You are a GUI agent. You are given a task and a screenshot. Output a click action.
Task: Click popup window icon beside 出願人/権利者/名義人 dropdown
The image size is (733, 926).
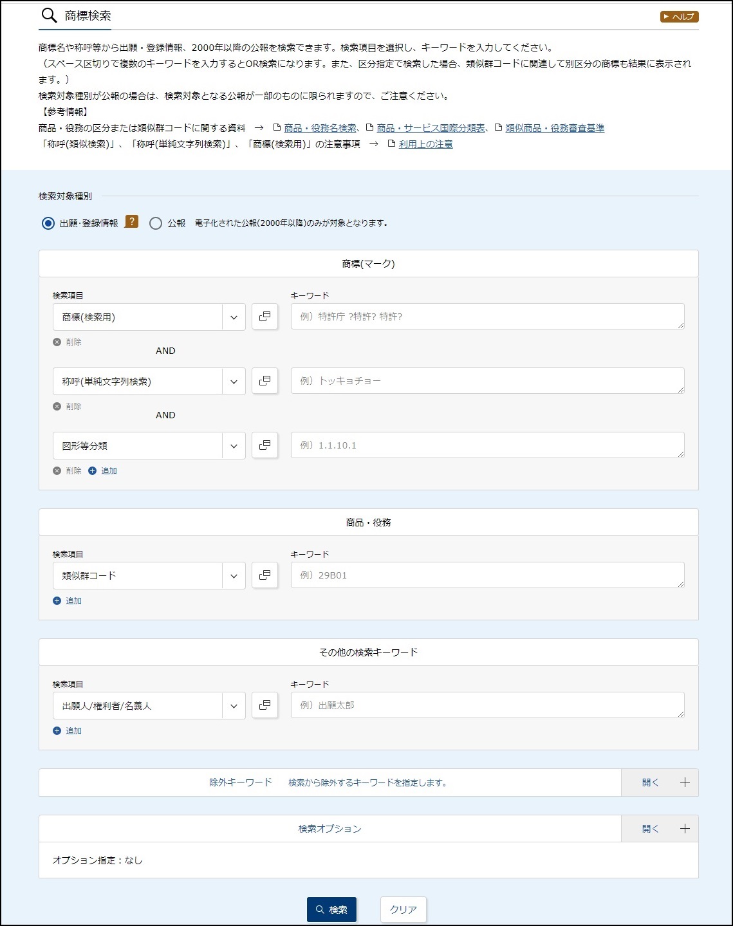coord(264,705)
